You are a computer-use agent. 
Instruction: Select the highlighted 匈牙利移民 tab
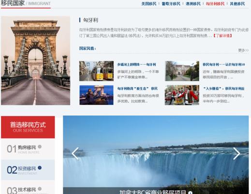point(215,3)
